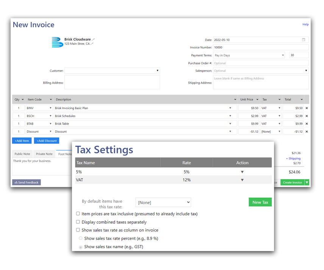Open the Discount item code dropdown
Screen dimensions: 324x270
tap(50, 131)
